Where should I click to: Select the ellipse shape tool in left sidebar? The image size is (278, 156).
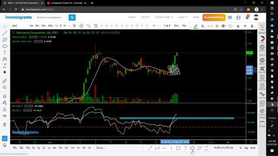[5, 46]
